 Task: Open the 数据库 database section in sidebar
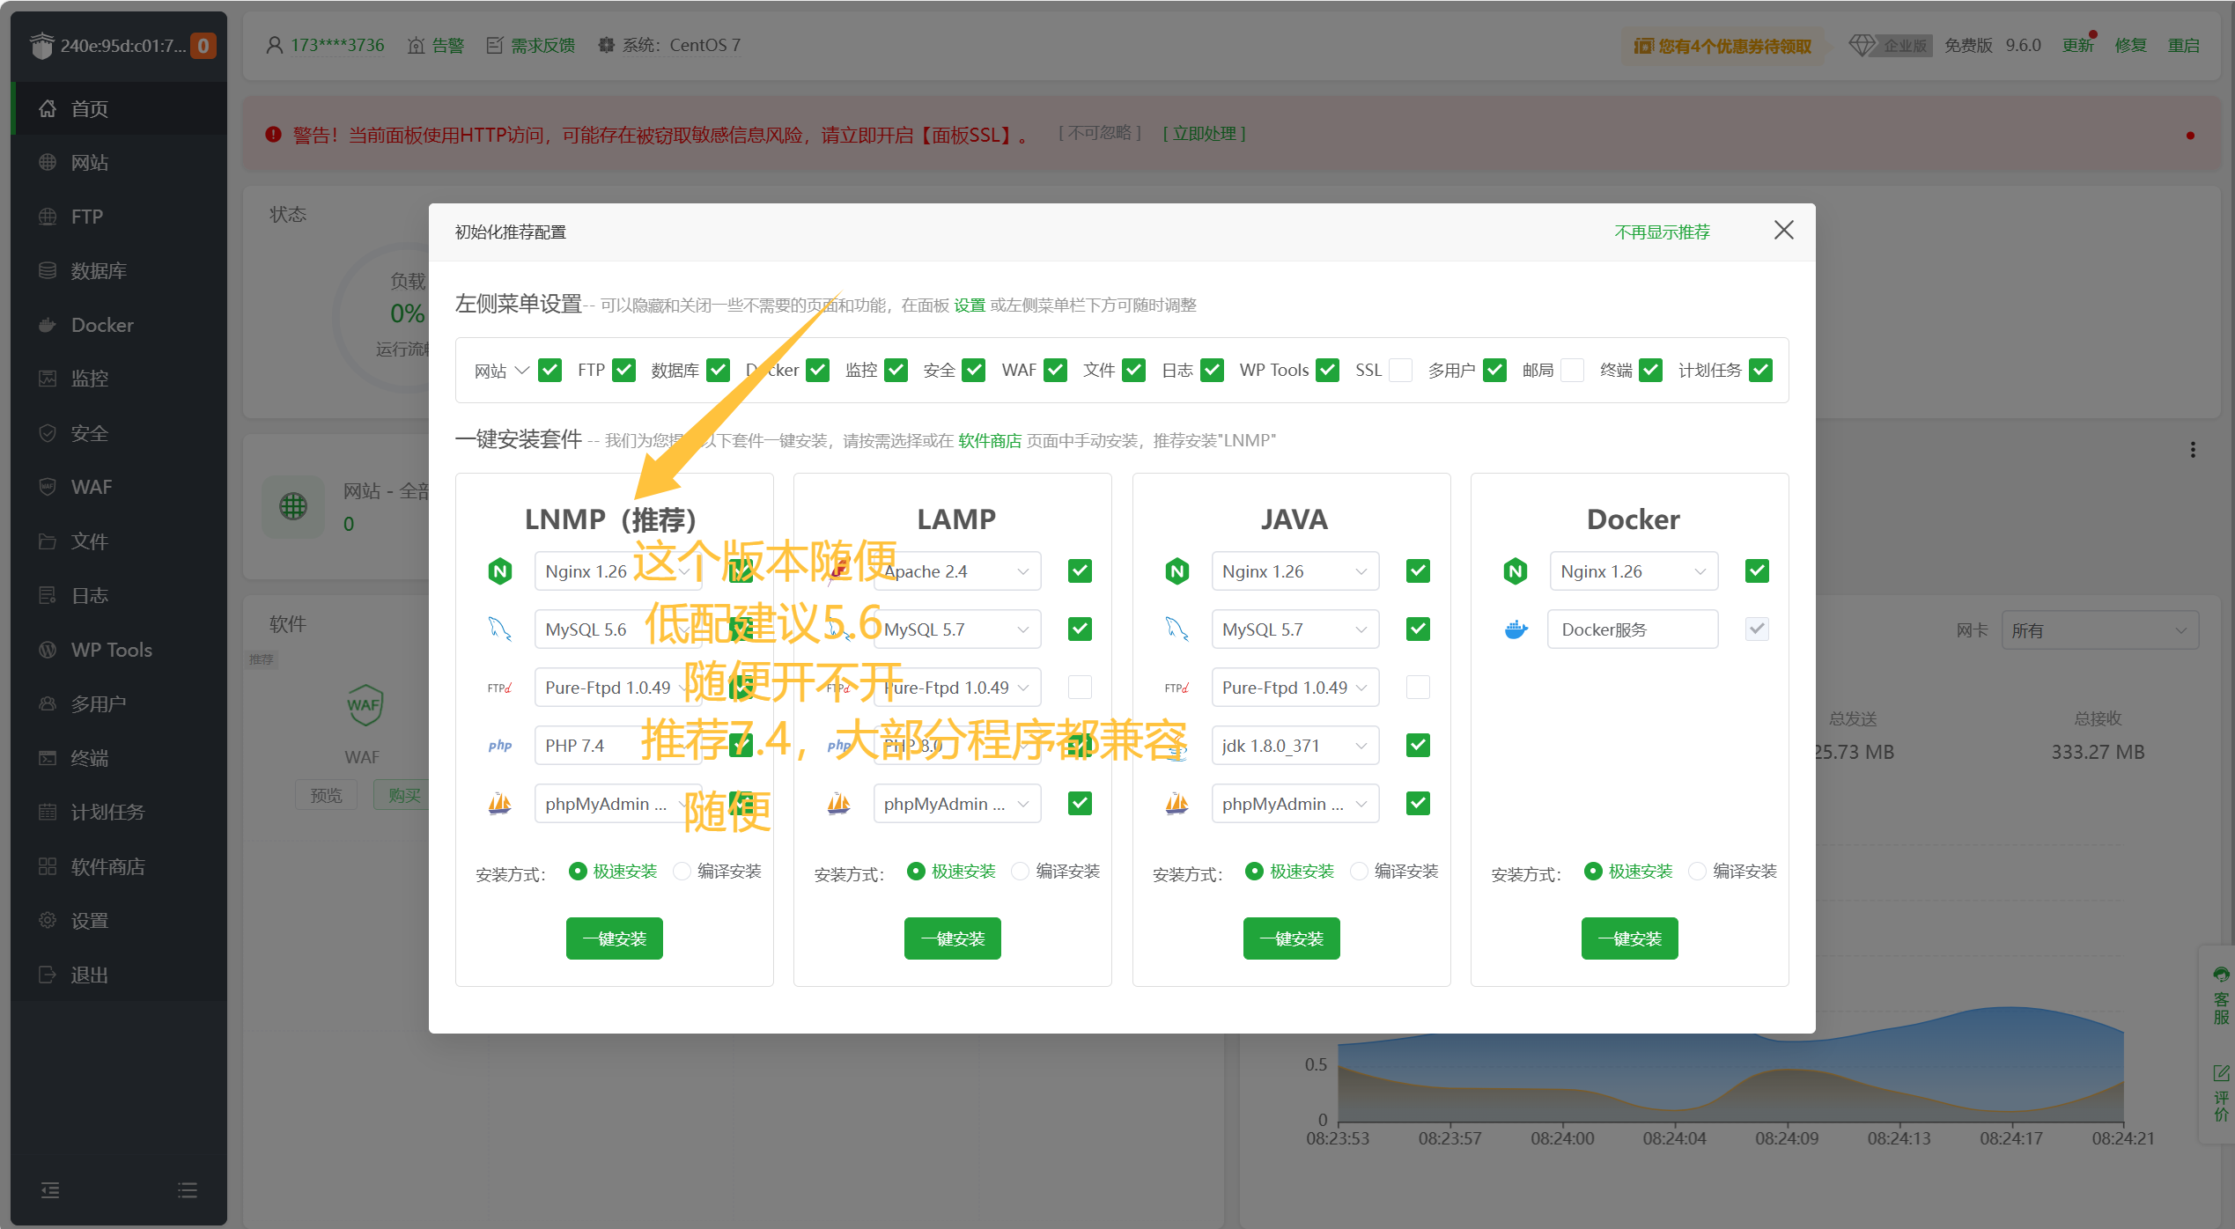tap(99, 270)
